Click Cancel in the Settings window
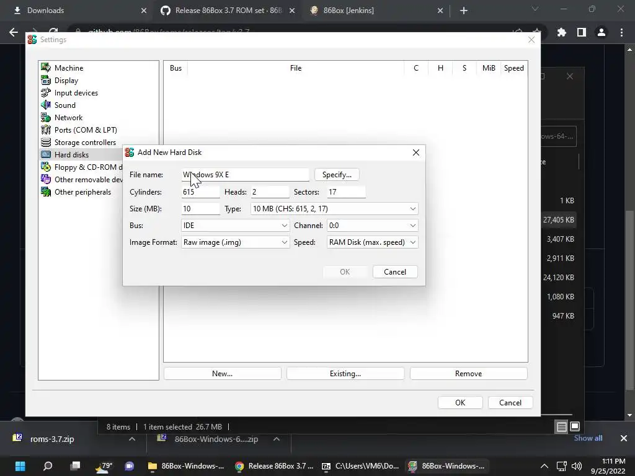635x476 pixels. [510, 403]
